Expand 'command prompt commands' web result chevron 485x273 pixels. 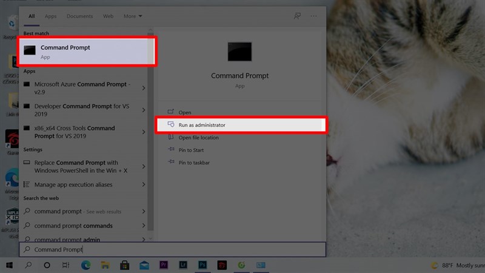pos(144,226)
